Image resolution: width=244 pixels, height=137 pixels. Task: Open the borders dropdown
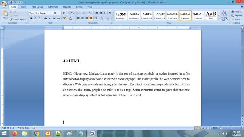coord(111,18)
